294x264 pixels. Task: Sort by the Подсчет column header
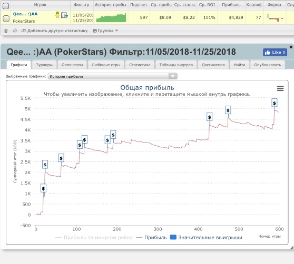[139, 5]
